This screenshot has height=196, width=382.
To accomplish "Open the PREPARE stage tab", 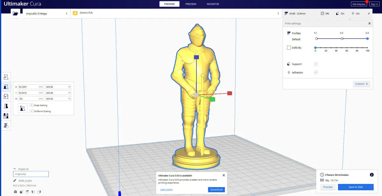I will point(169,4).
